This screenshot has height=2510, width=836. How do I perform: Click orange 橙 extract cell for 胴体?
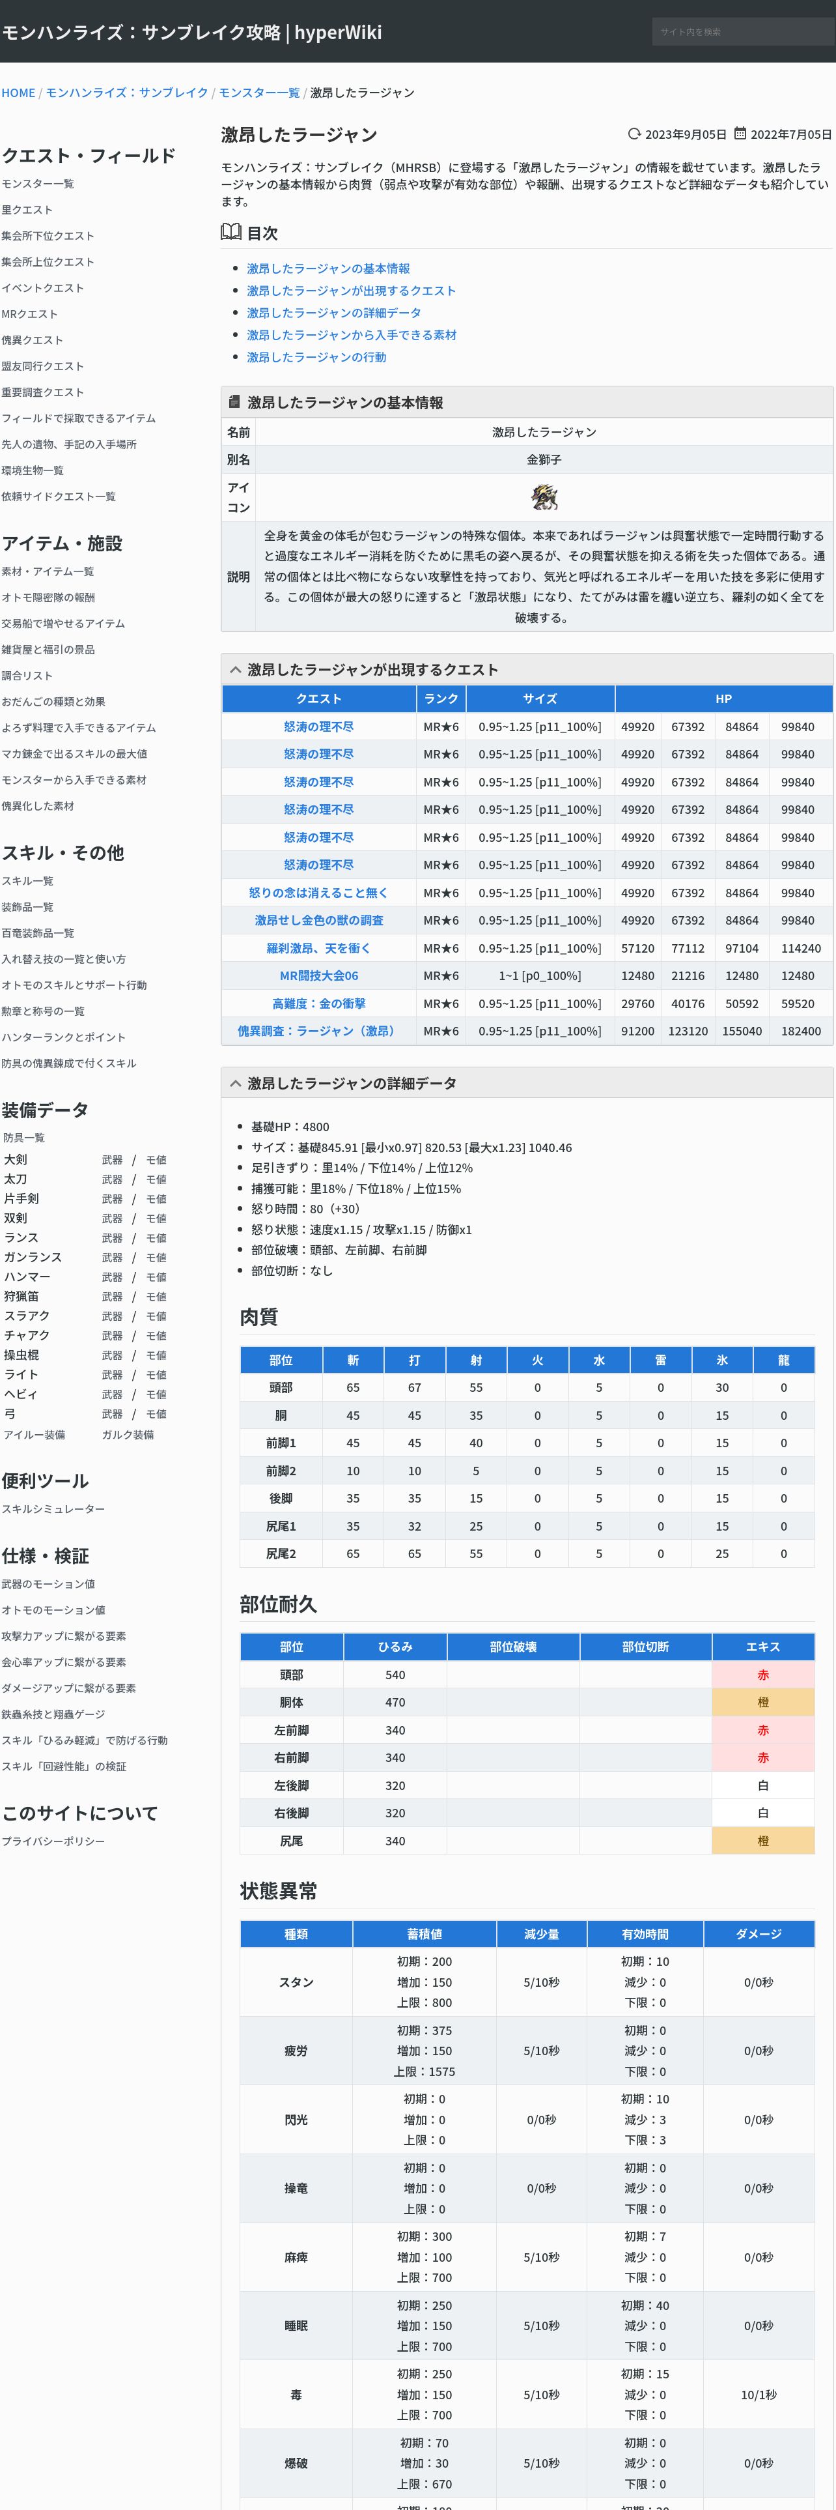pos(763,1702)
